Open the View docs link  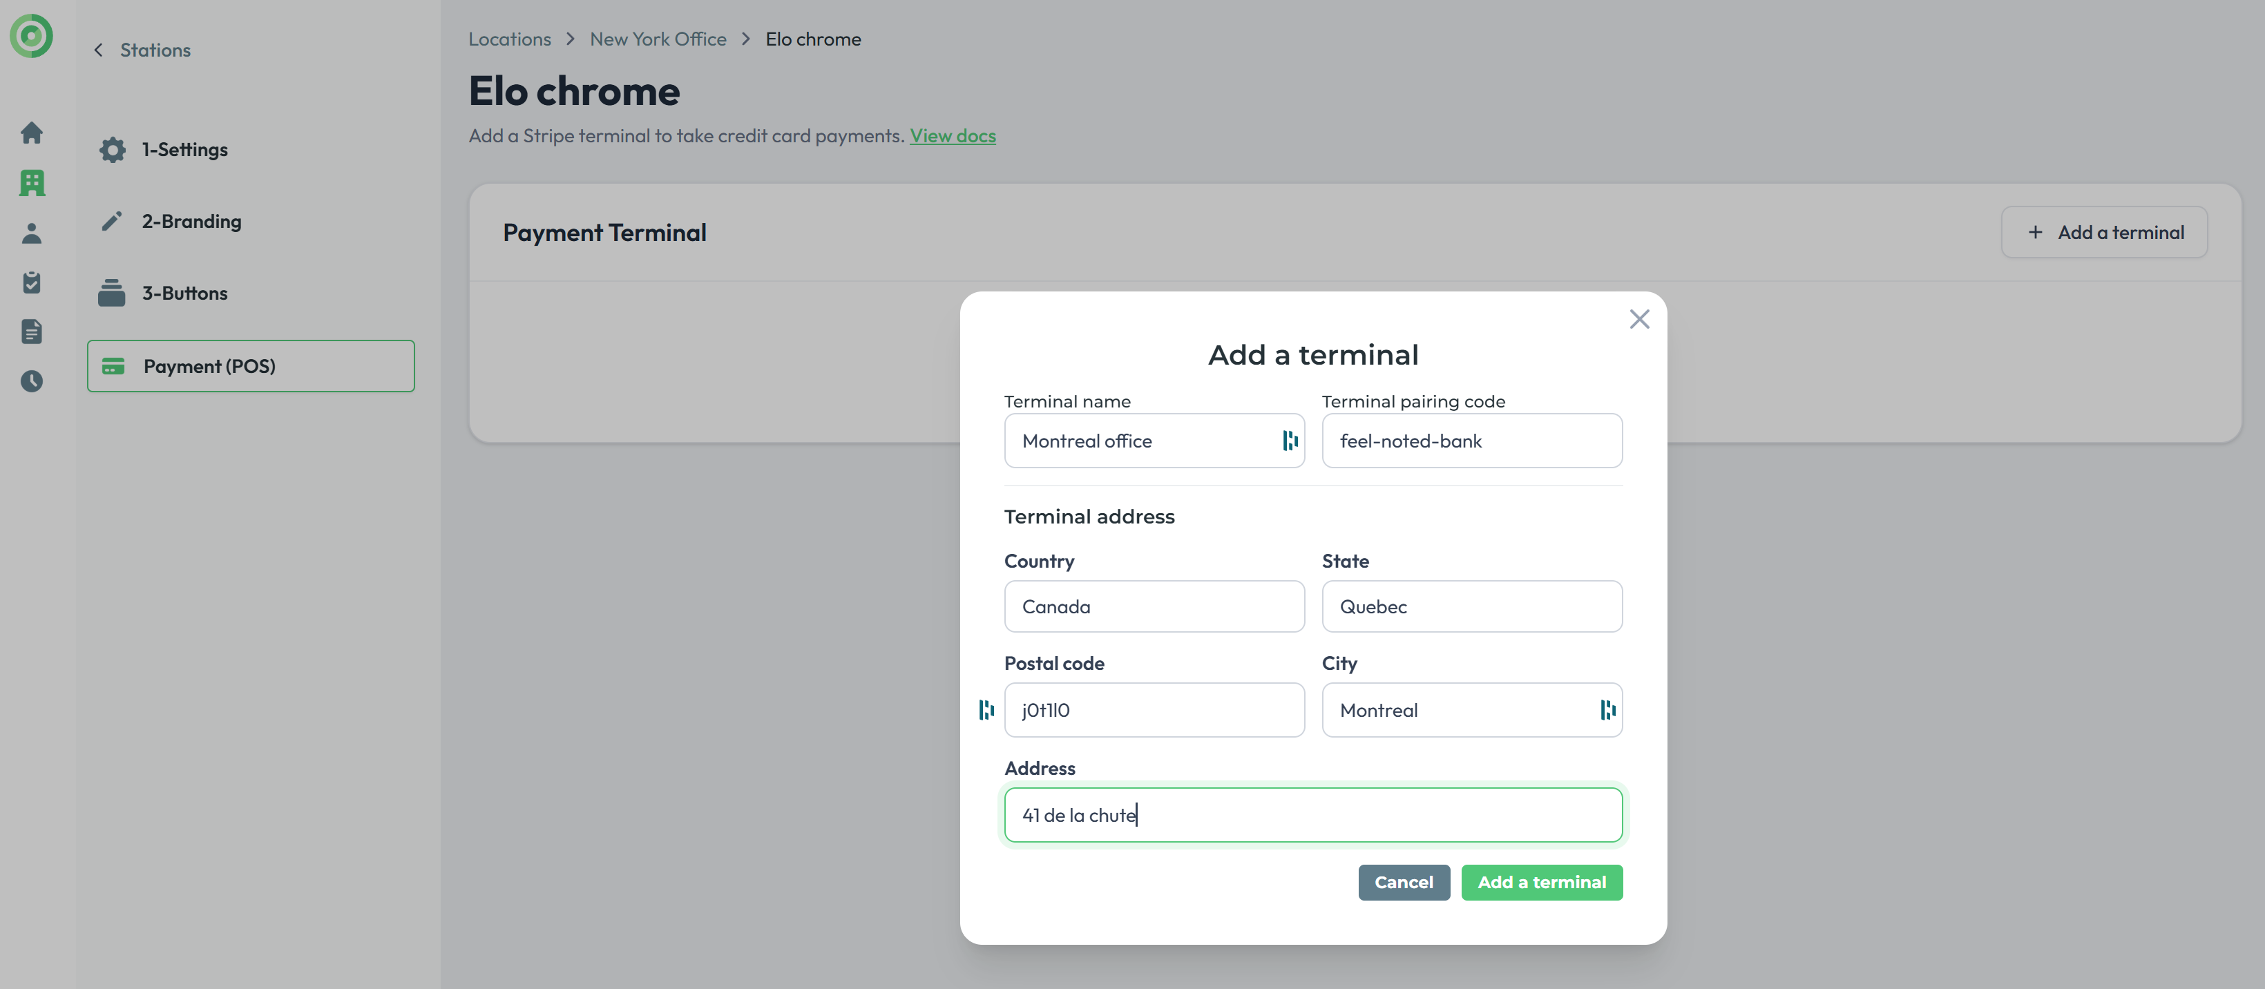[953, 135]
